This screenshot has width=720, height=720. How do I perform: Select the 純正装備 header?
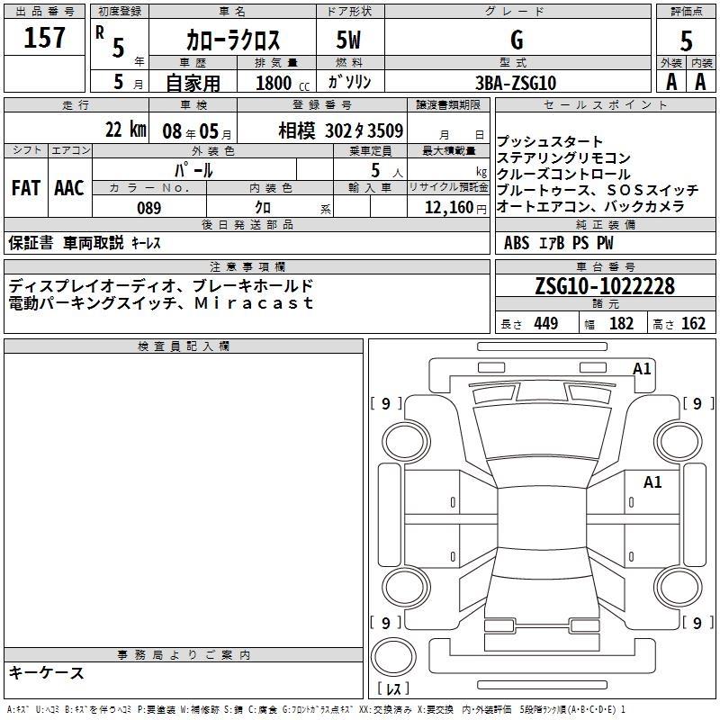coord(605,224)
